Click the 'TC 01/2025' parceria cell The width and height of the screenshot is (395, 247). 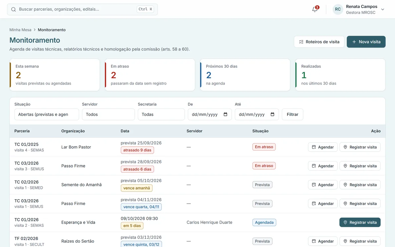[x=26, y=145]
